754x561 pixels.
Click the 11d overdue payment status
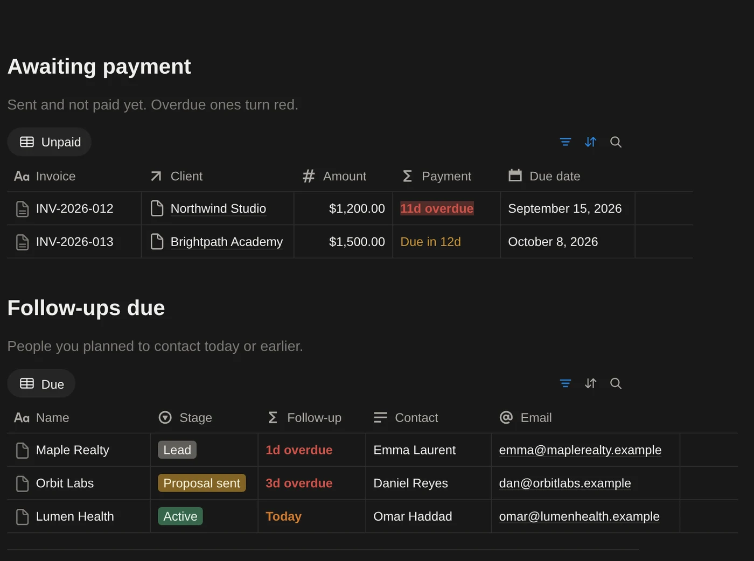[x=437, y=208]
